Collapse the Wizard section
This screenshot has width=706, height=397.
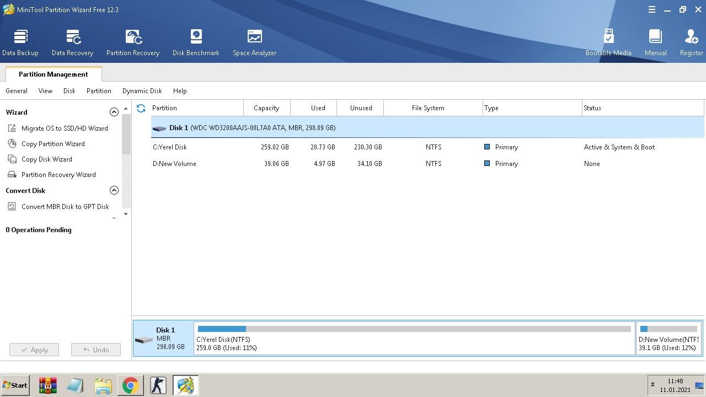coord(114,112)
